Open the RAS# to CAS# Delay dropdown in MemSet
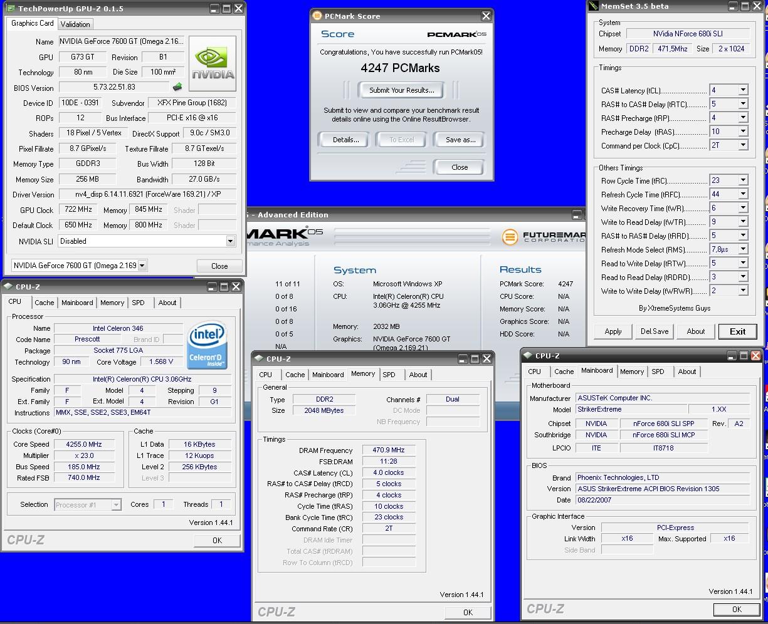Viewport: 768px width, 624px height. pyautogui.click(x=743, y=104)
